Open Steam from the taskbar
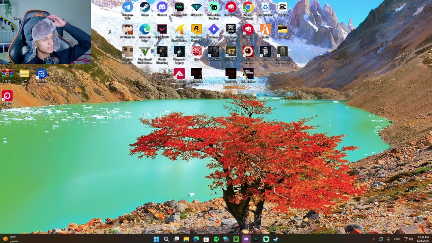432x243 pixels. click(276, 239)
